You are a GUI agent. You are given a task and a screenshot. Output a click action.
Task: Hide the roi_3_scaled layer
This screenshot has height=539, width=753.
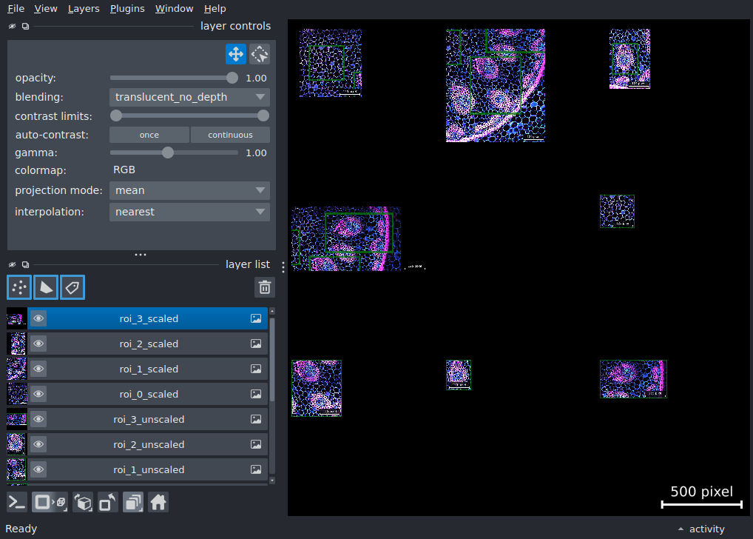[38, 318]
